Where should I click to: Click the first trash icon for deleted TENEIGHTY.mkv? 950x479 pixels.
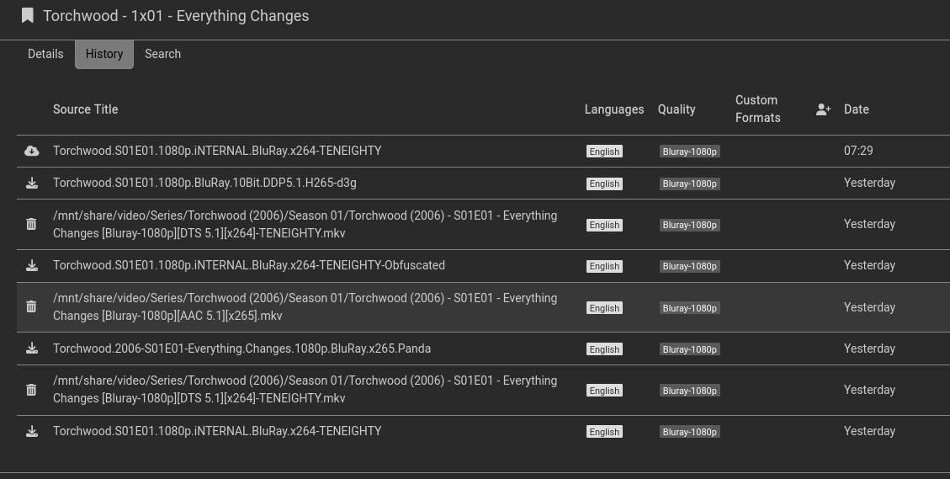click(31, 225)
